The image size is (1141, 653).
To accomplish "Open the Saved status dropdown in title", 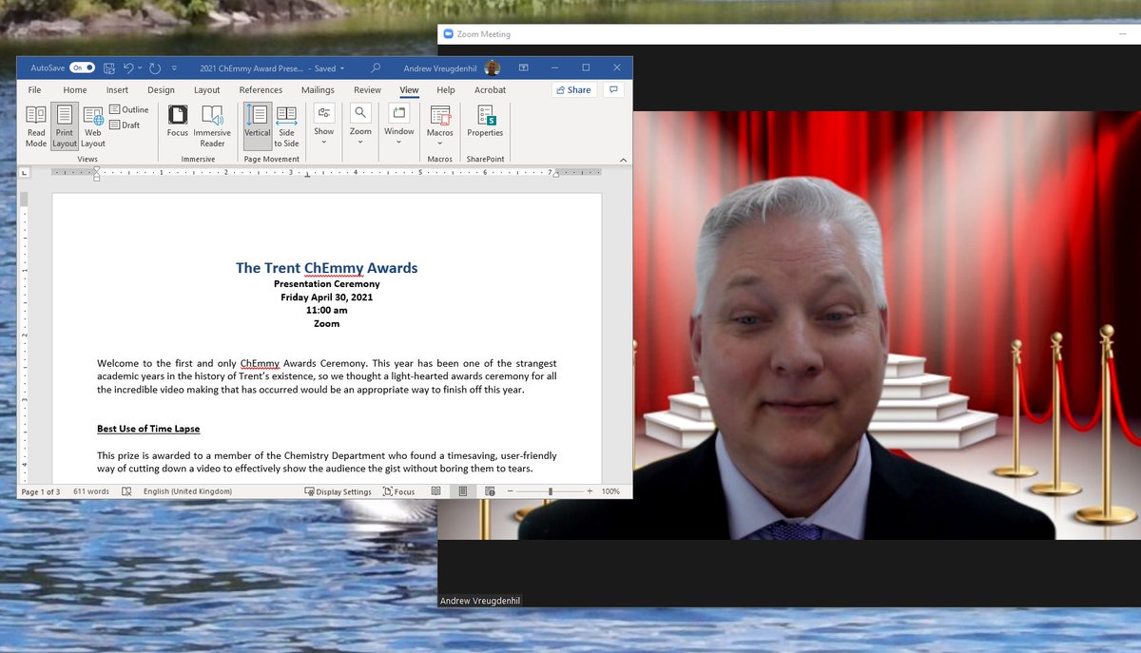I will (327, 68).
